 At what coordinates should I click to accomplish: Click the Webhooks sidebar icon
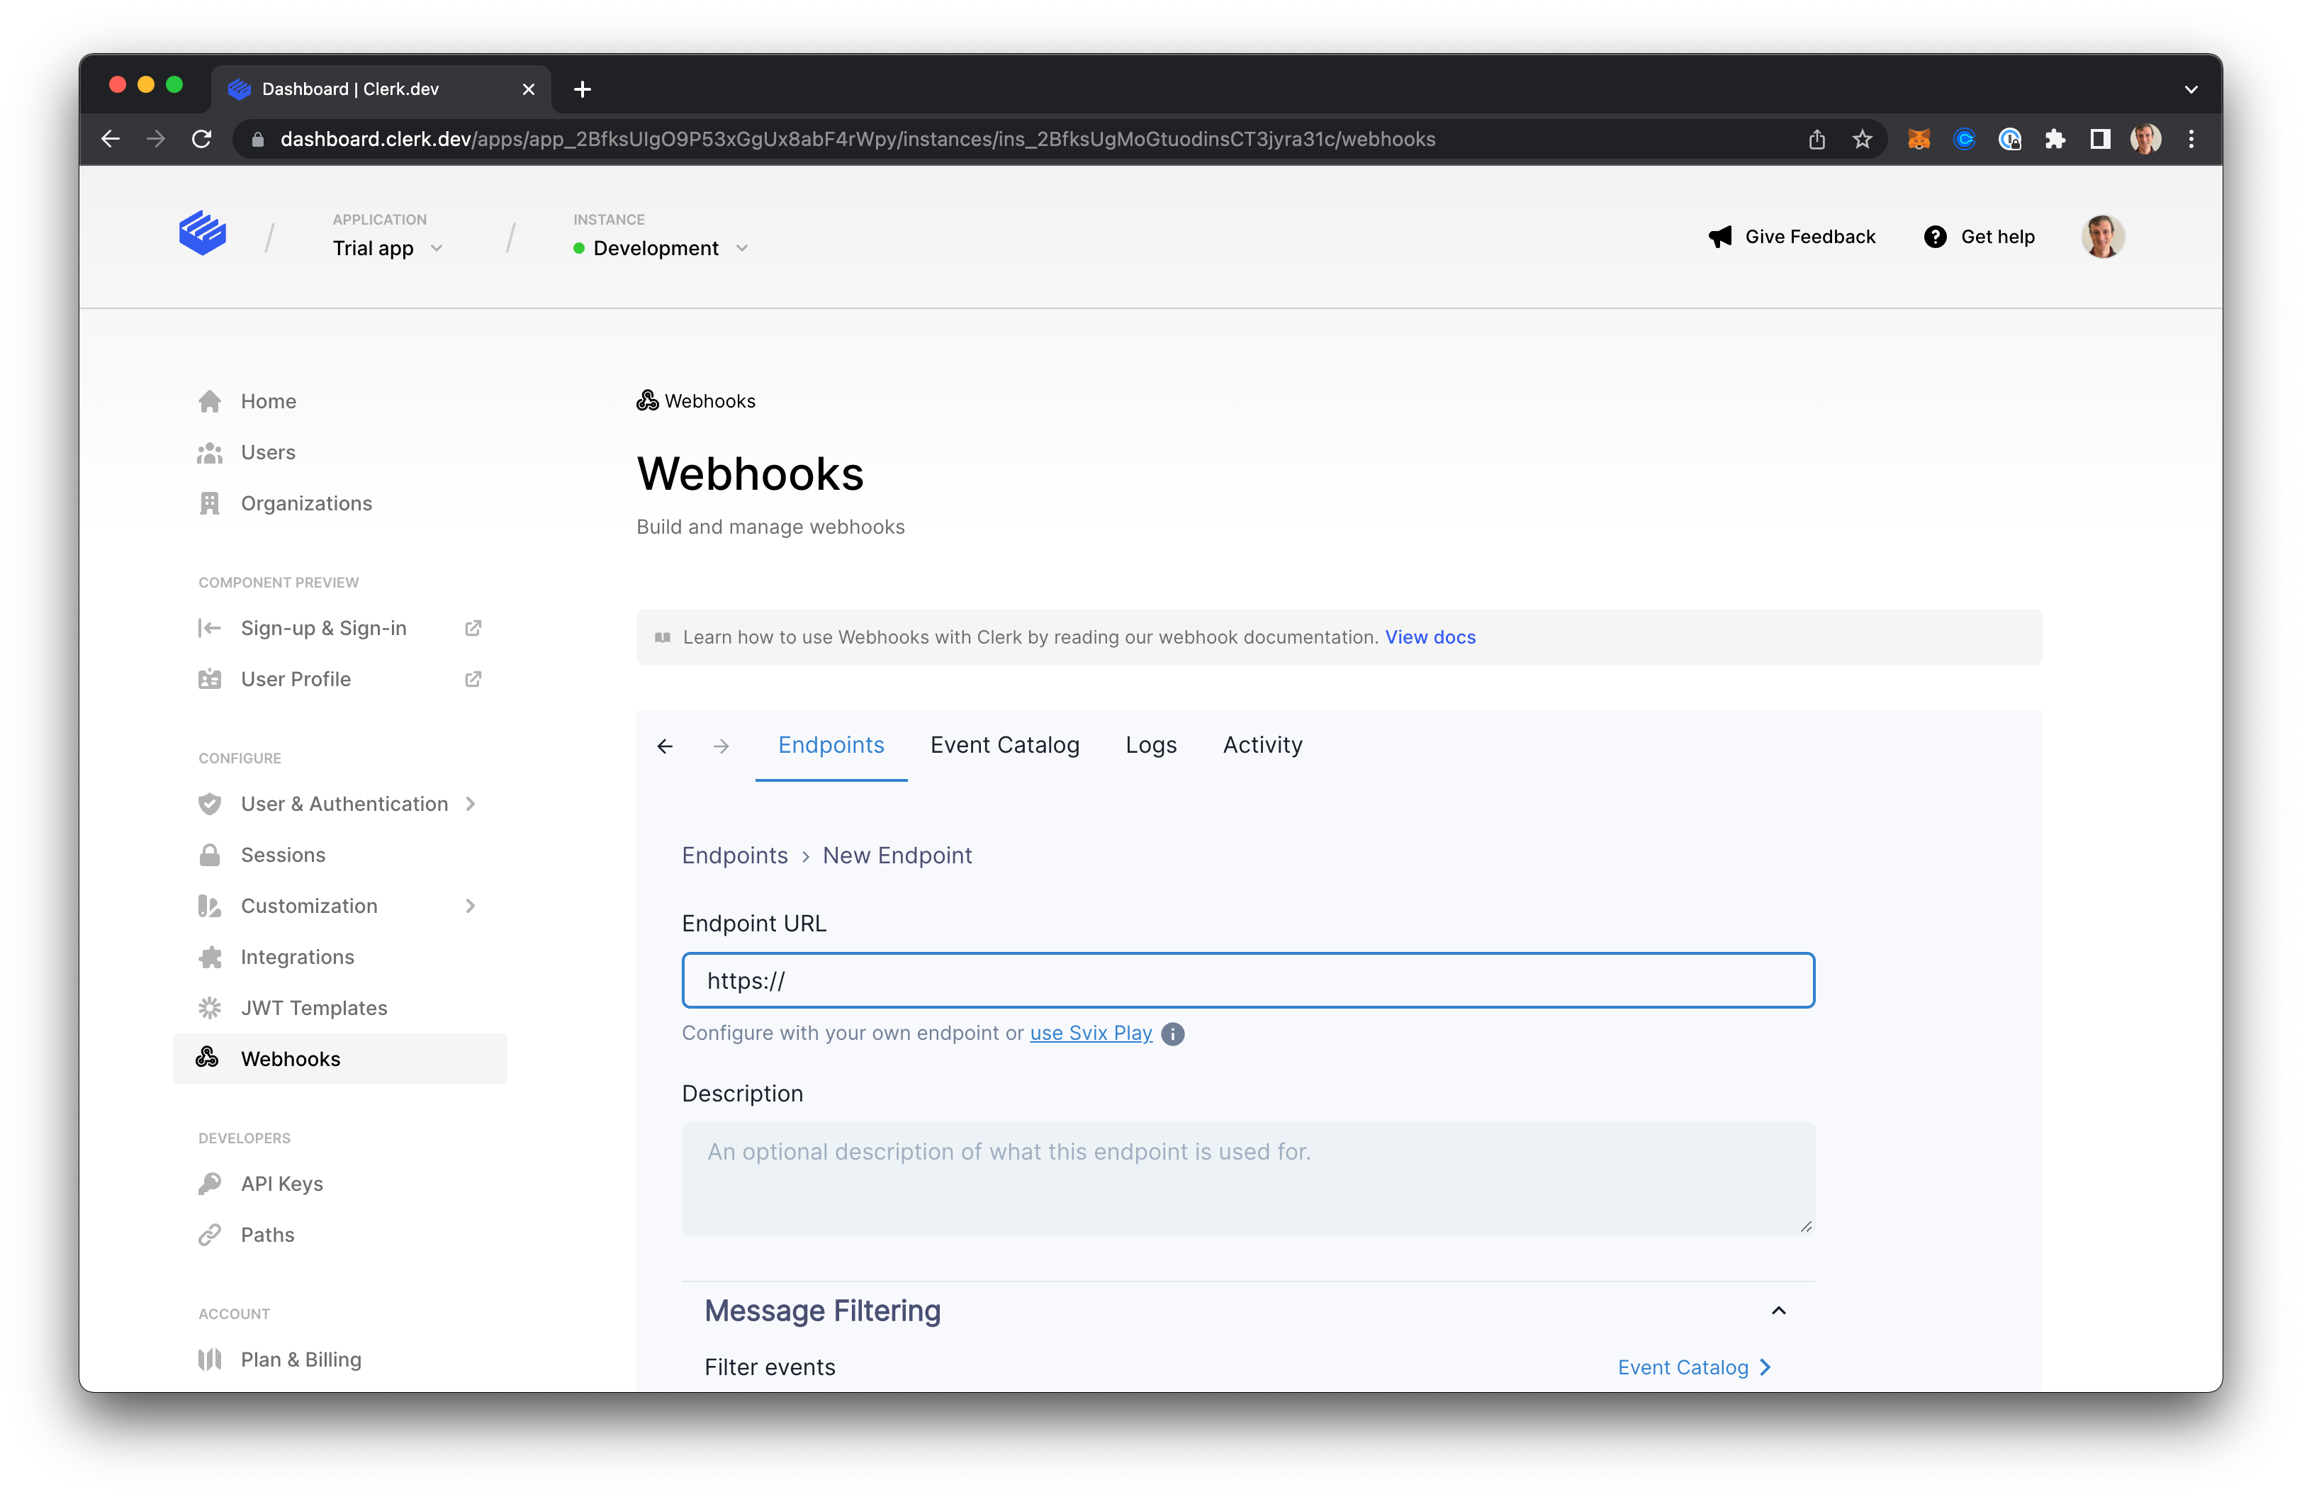click(x=208, y=1058)
